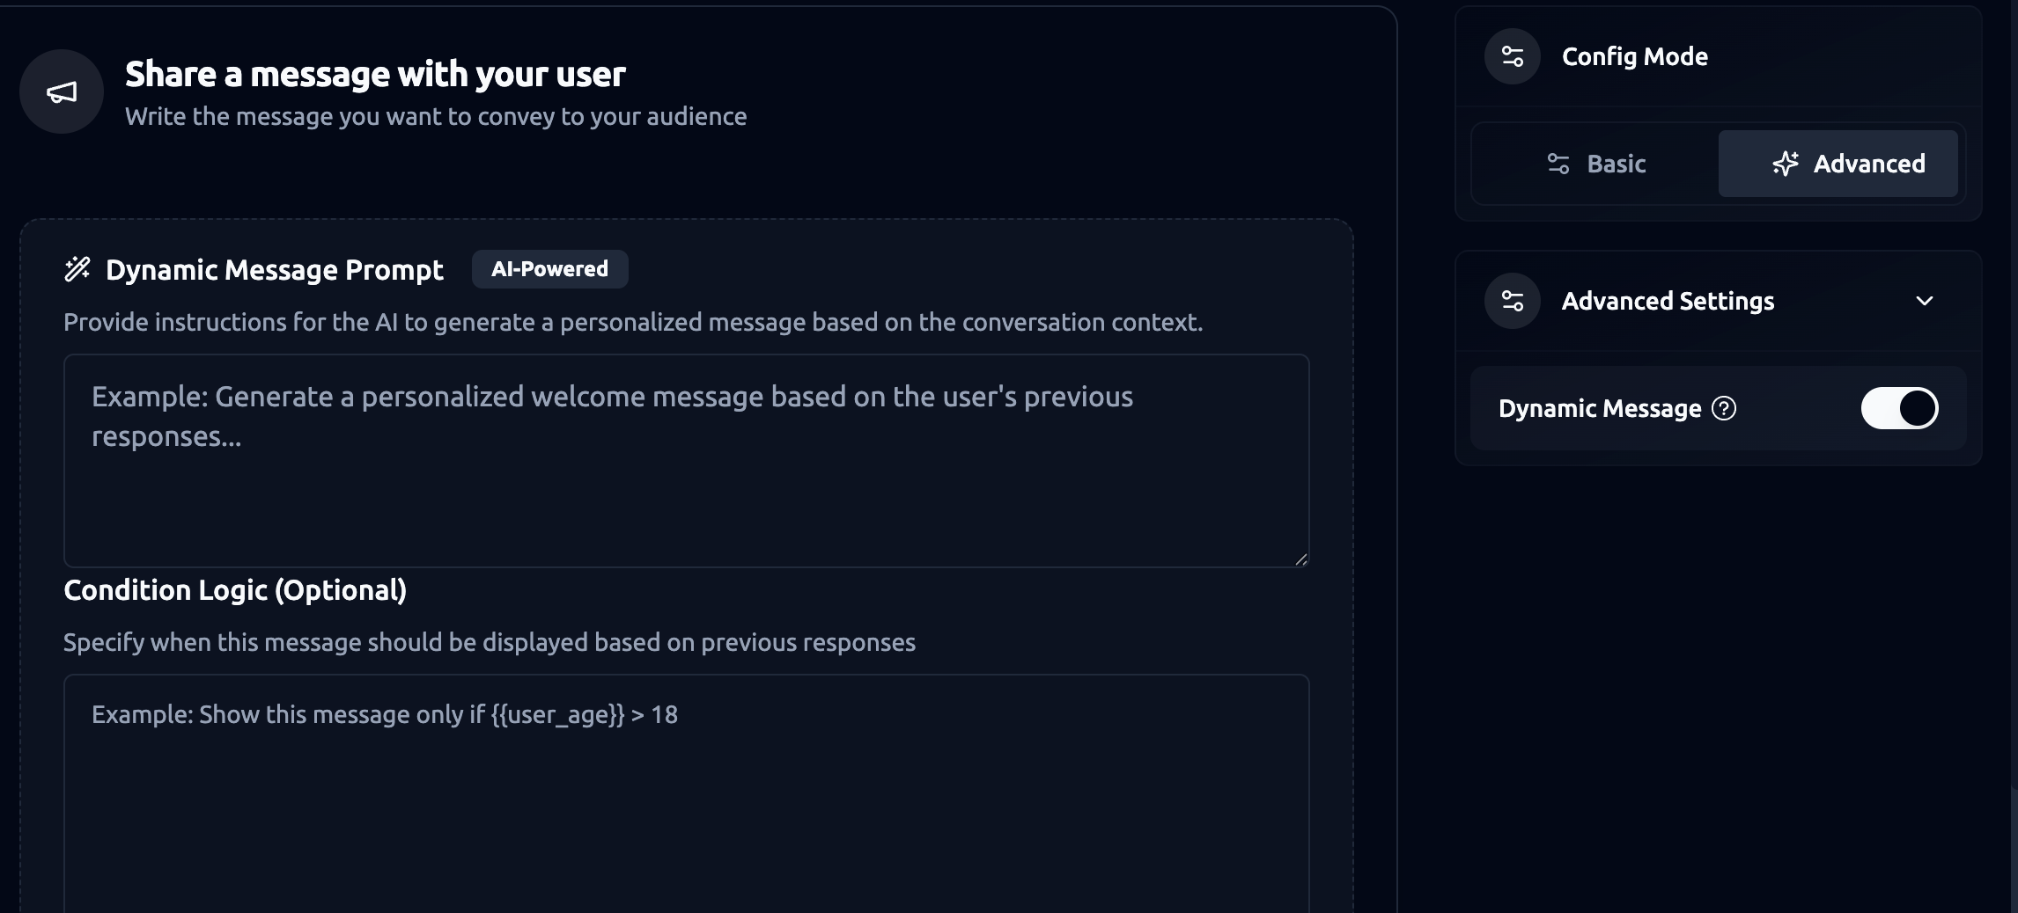
Task: Click the Dynamic Message label text
Action: 1599,408
